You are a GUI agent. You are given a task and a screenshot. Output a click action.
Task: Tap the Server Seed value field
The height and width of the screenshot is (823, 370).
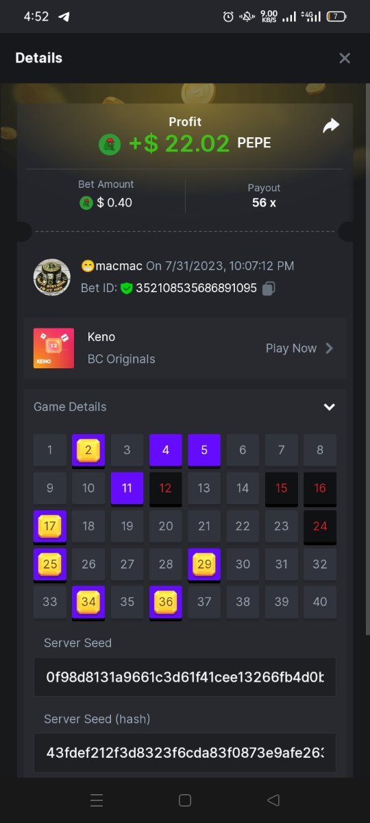tap(185, 677)
